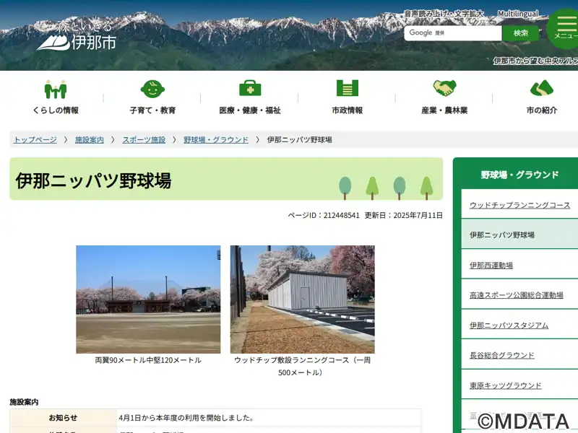
Task: Click the family icon for くらしの情報
Action: tap(56, 89)
